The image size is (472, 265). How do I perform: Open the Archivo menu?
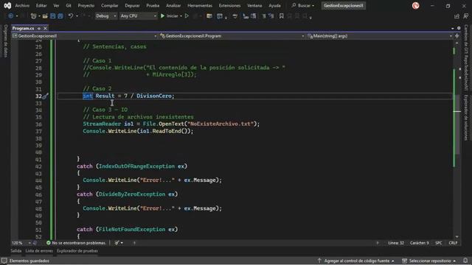click(22, 5)
